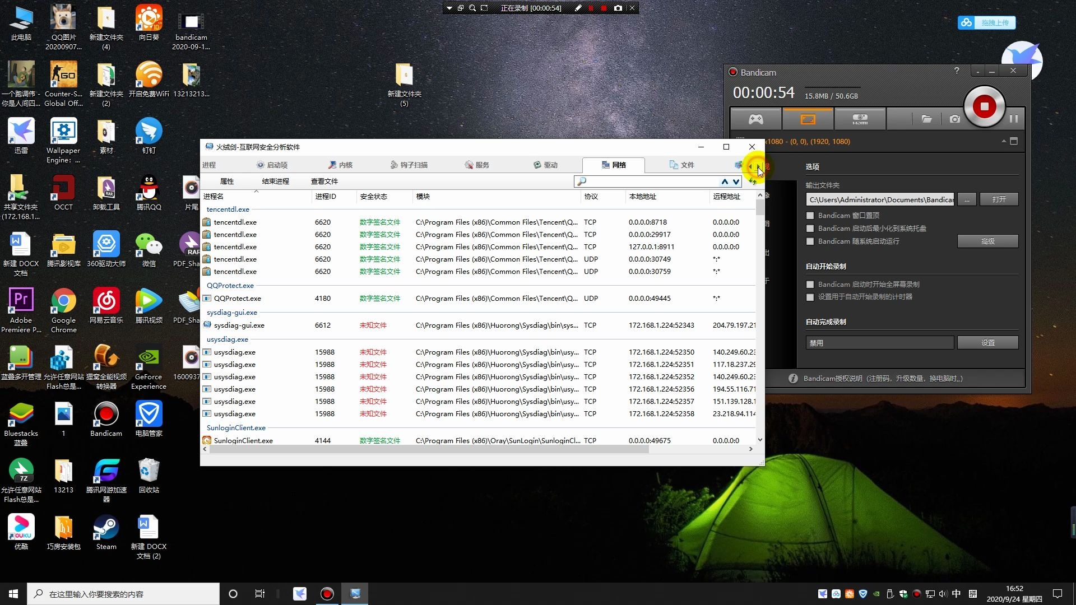Collapse the usysdiag.exe group header
This screenshot has width=1076, height=605.
[x=227, y=339]
